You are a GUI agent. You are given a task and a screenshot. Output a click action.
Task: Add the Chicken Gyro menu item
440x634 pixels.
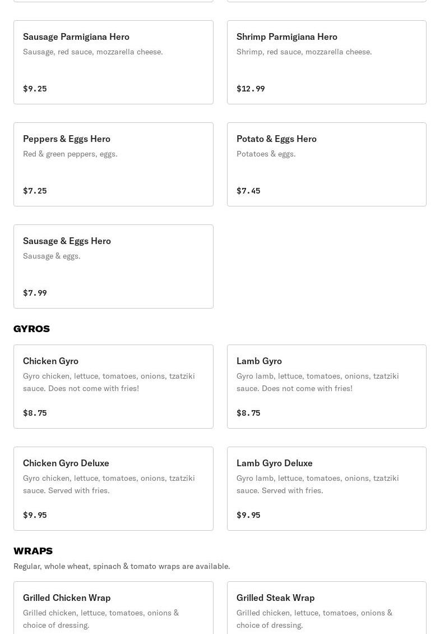[113, 387]
